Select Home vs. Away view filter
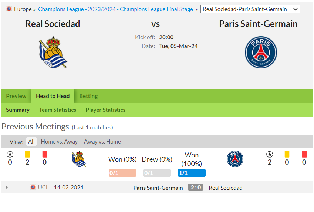Image resolution: width=314 pixels, height=212 pixels. 59,142
